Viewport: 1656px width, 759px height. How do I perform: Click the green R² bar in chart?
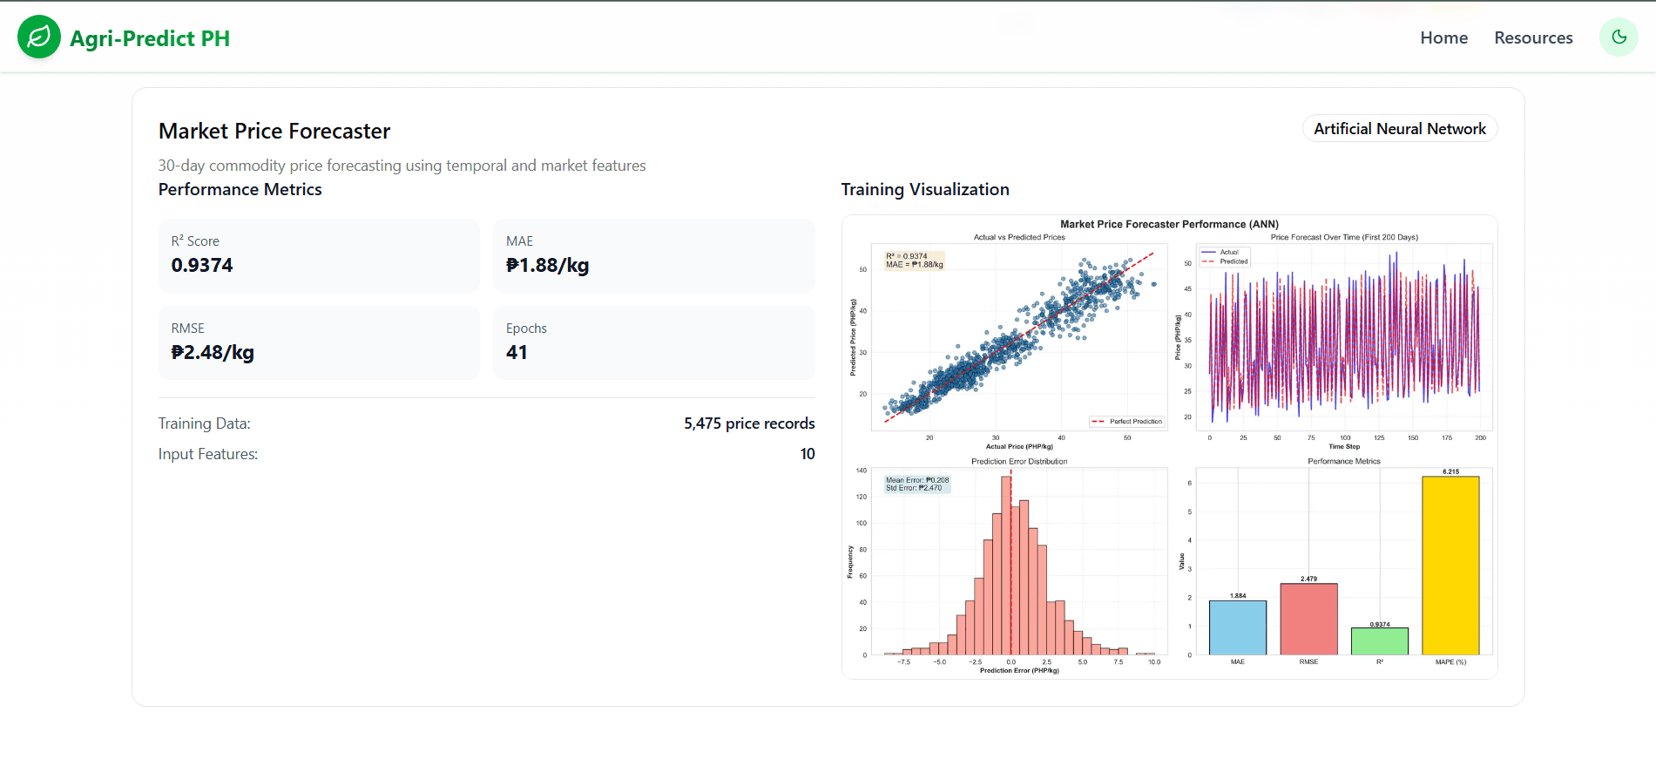(1380, 641)
